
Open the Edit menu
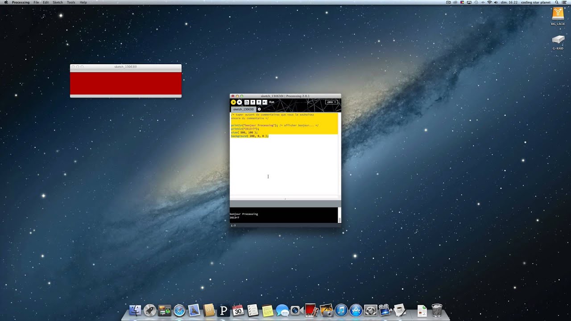46,2
